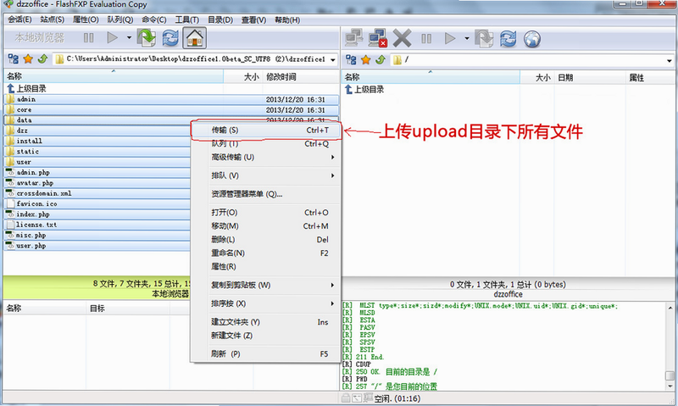Choose 新建文件 (Z) in the context menu
Screen dimensions: 678x406
[x=266, y=335]
